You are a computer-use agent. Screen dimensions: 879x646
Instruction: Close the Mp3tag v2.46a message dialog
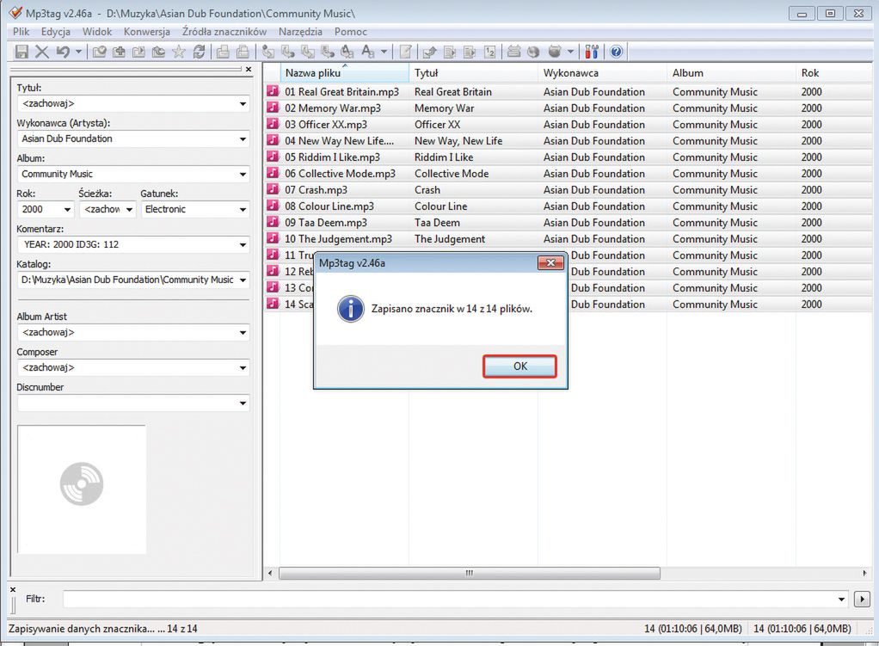(x=550, y=263)
